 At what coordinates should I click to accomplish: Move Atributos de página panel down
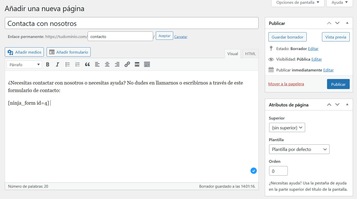pyautogui.click(x=337, y=105)
